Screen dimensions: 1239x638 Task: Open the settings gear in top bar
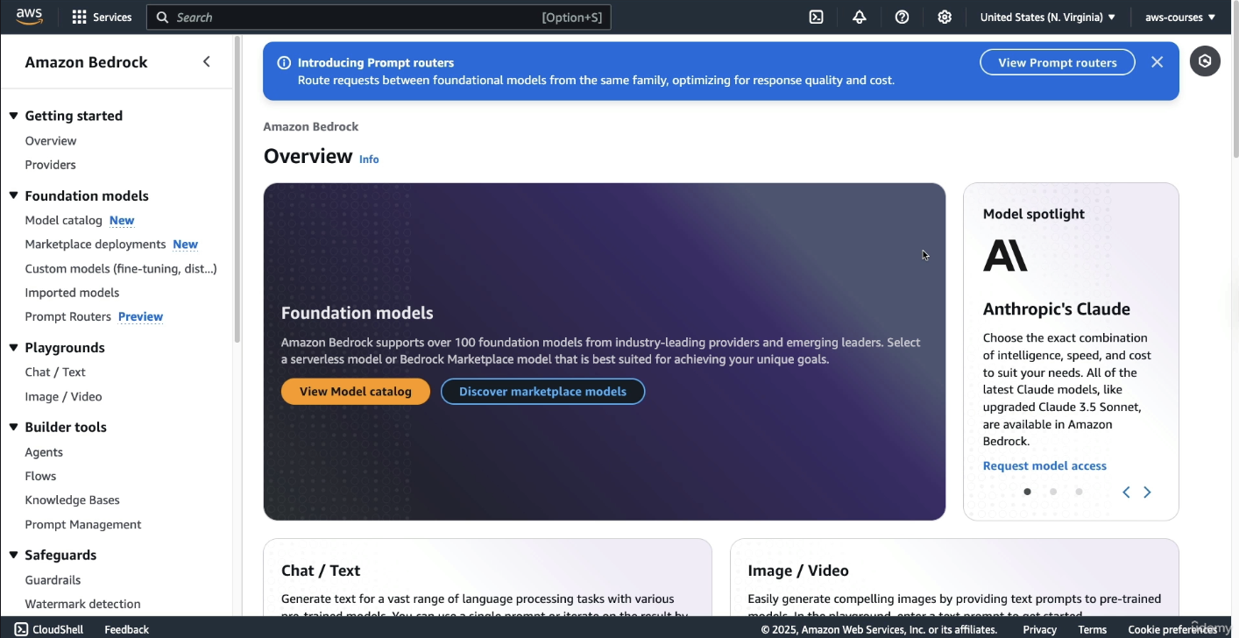[945, 17]
